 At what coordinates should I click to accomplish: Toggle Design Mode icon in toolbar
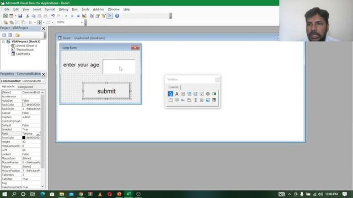click(x=84, y=16)
